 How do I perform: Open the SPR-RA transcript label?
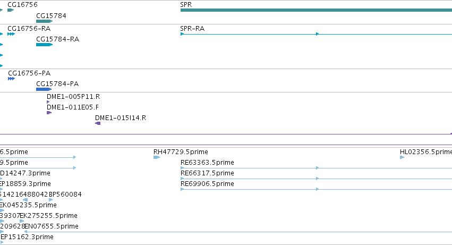tap(192, 29)
